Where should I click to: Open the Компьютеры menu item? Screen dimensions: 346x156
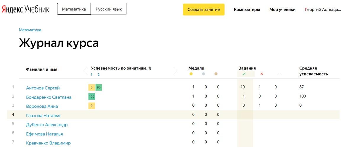[247, 9]
